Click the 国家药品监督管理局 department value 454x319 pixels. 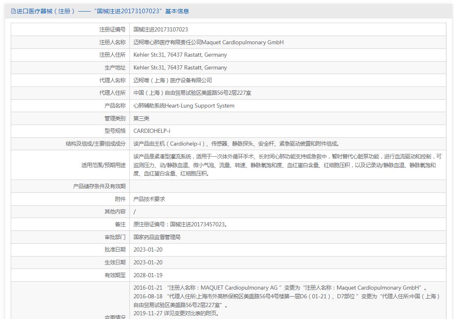[x=157, y=237]
